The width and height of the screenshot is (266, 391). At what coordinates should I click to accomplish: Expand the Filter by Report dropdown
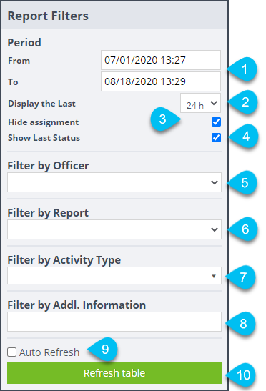[114, 229]
